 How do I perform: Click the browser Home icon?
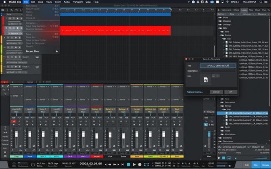click(x=218, y=10)
